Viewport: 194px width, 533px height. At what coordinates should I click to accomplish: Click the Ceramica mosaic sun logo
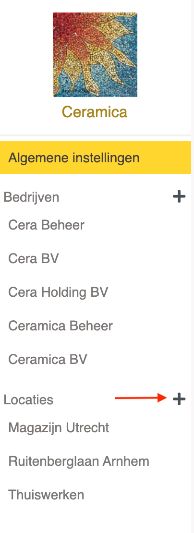click(x=95, y=55)
